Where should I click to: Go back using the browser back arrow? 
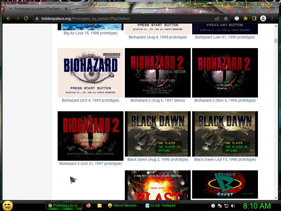[9, 18]
